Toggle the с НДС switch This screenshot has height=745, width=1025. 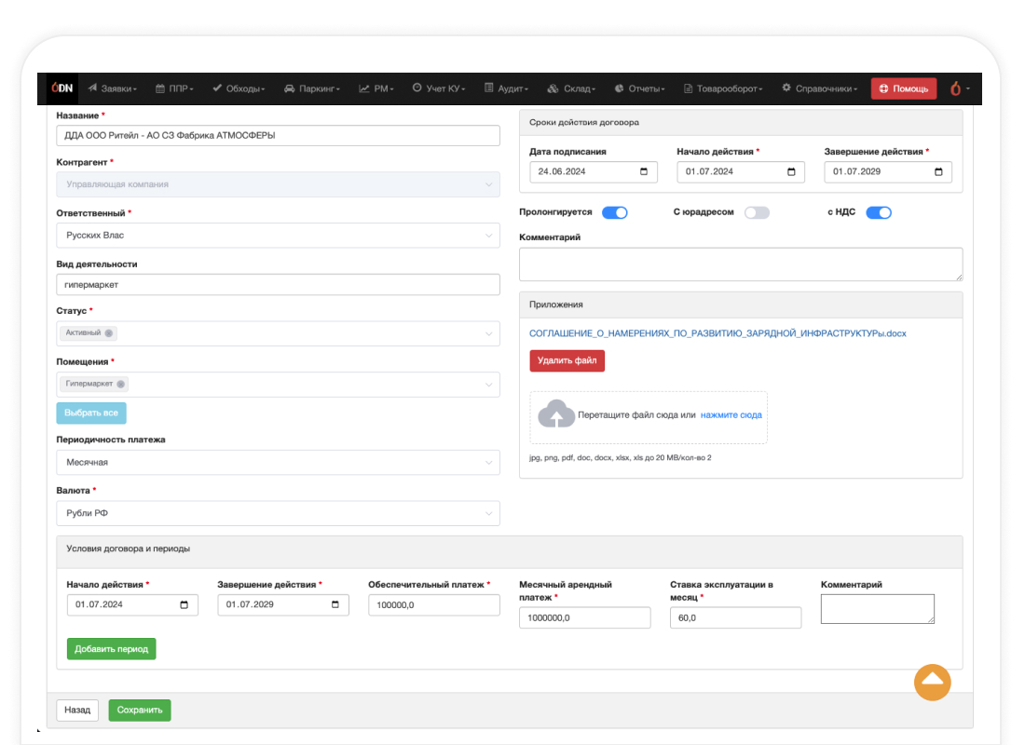click(879, 212)
